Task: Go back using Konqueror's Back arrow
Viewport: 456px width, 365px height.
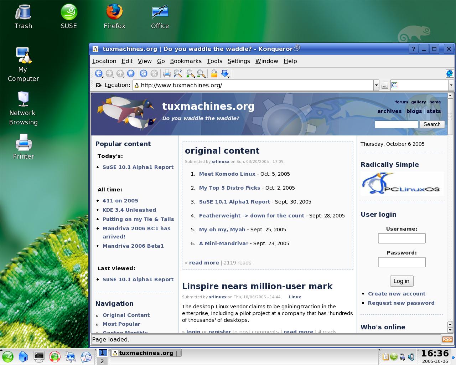Action: point(98,73)
